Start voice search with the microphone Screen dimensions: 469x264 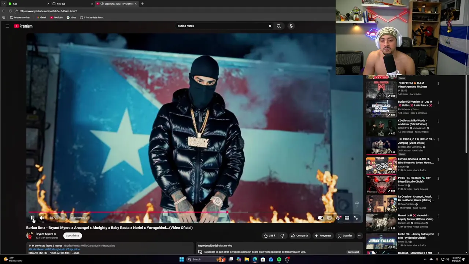(x=291, y=26)
